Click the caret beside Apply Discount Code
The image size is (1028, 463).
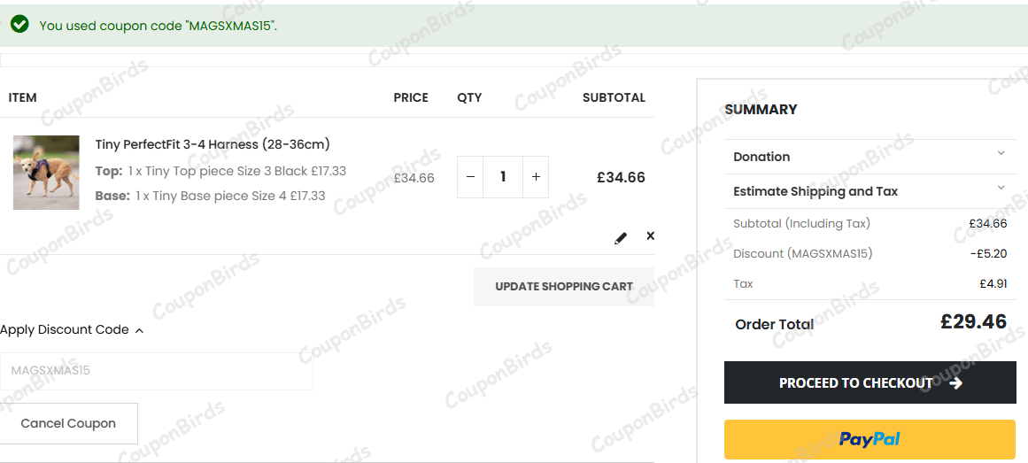coord(139,331)
